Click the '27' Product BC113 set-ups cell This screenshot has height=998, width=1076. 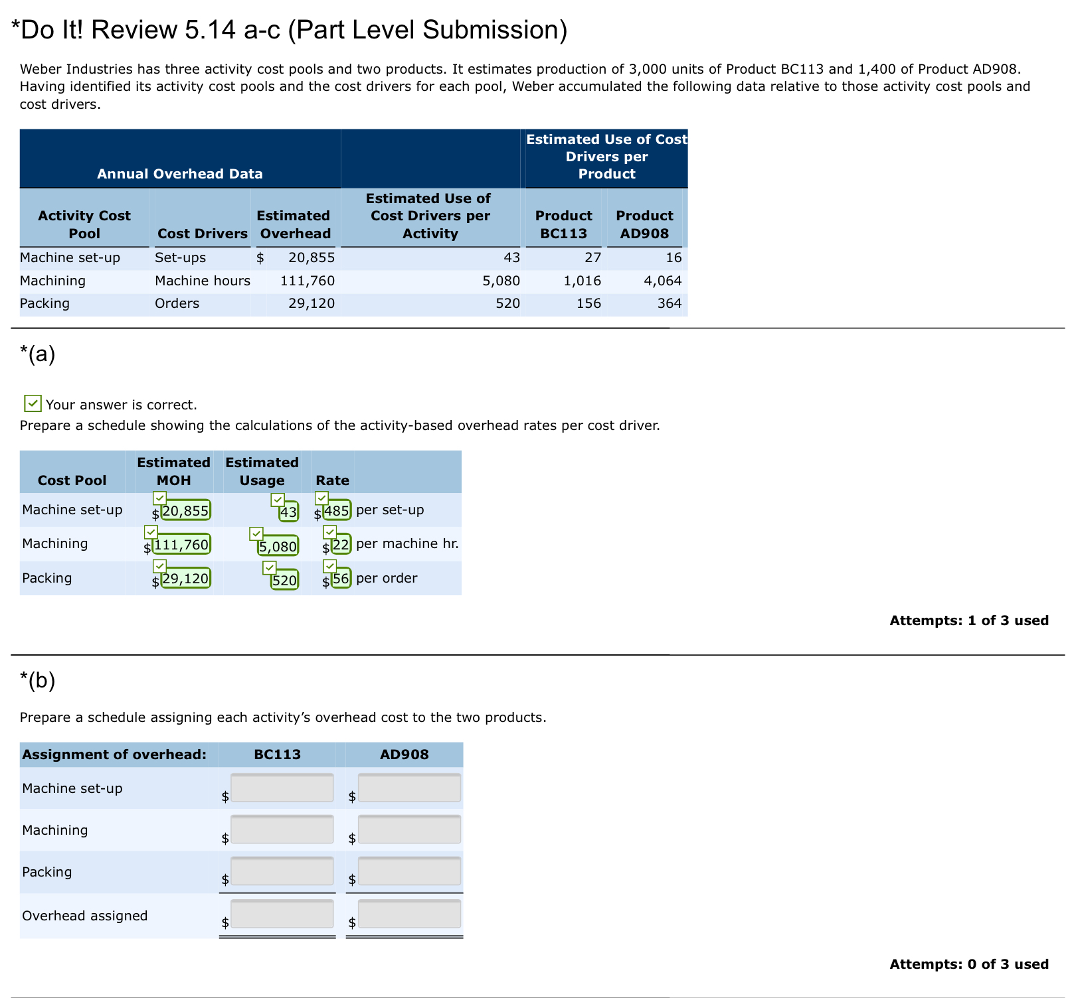[x=593, y=257]
